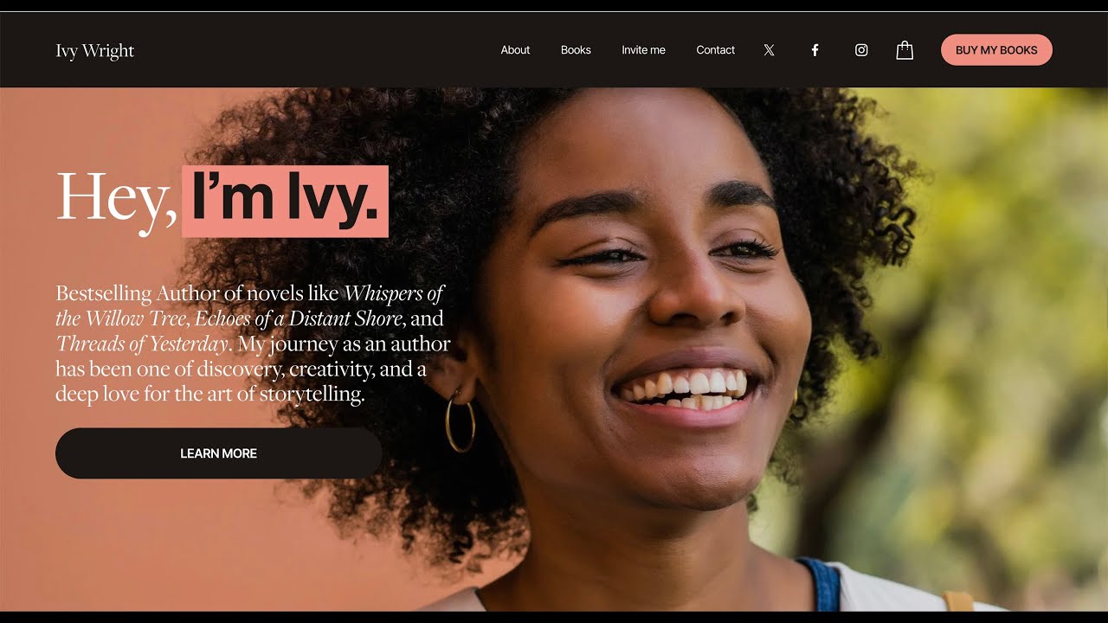This screenshot has width=1108, height=623.
Task: Click the gold hoop earring in photo
Action: [x=461, y=421]
